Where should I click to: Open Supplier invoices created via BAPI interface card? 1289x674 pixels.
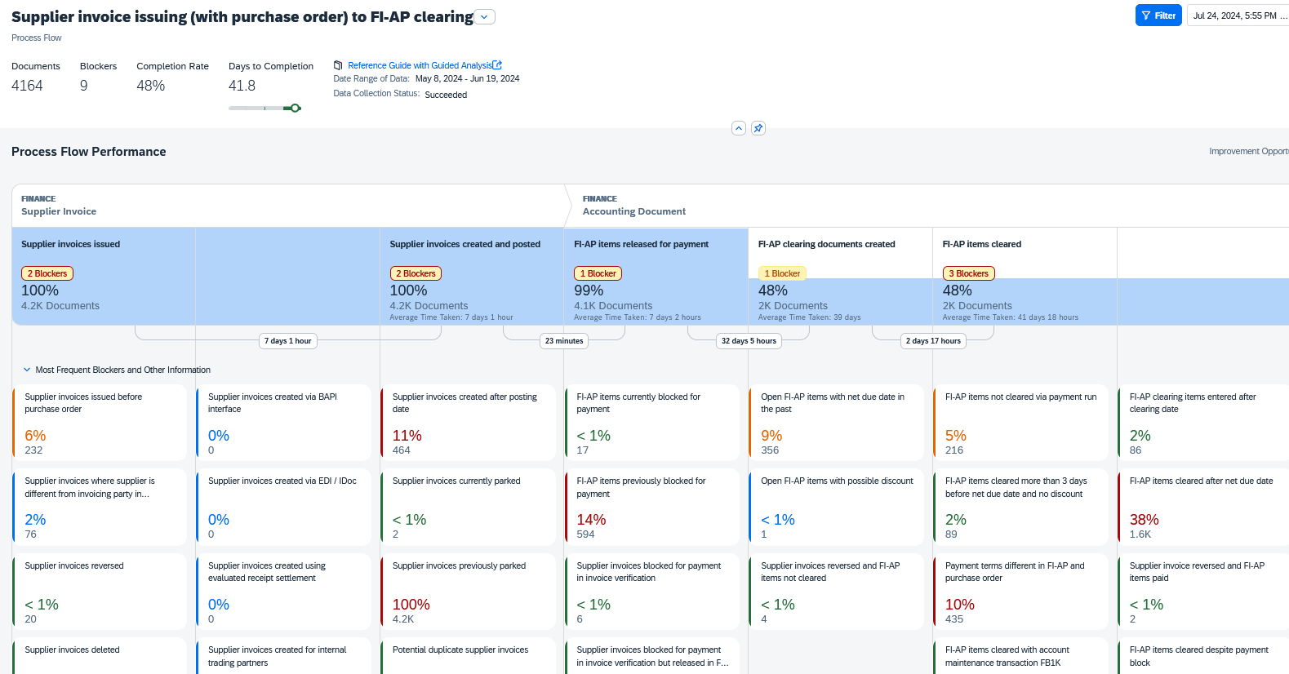(283, 423)
